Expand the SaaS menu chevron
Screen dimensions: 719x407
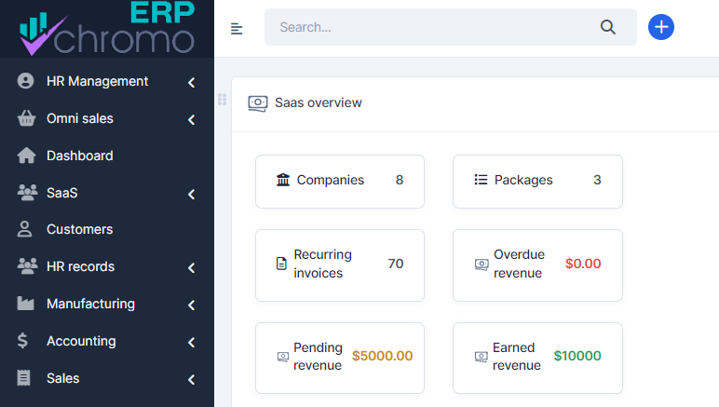[x=191, y=194]
